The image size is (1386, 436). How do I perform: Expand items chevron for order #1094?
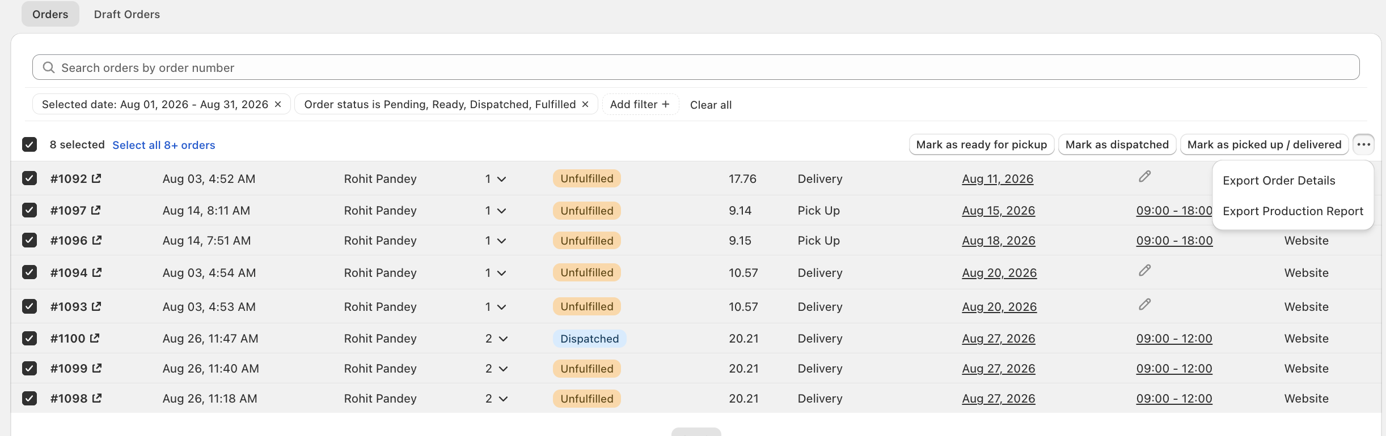[x=501, y=273]
